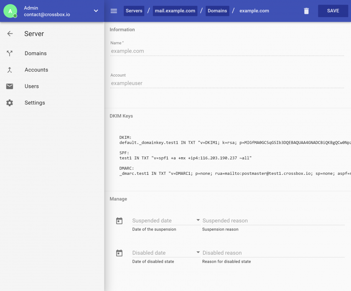Open the Disabled date dropdown
The image size is (351, 291).
point(198,253)
